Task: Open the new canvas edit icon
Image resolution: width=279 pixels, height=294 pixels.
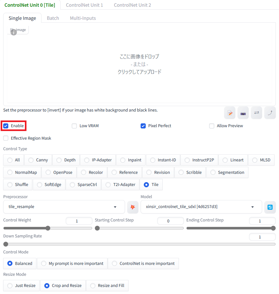Action: (230, 113)
